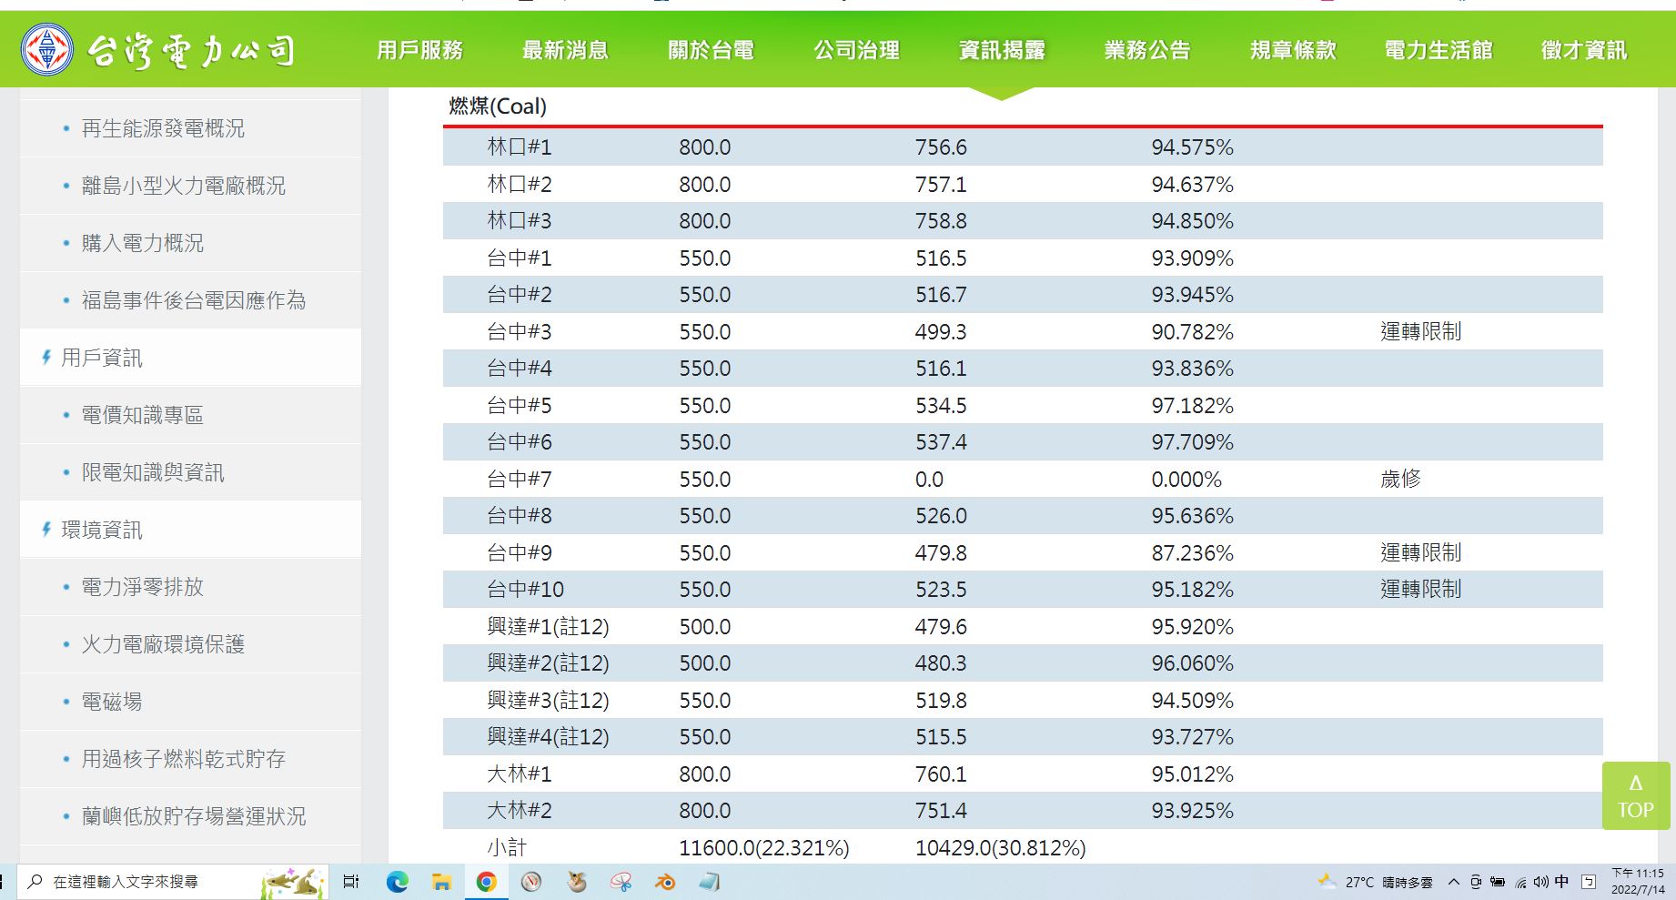Open the 資訊揭露 menu
This screenshot has width=1676, height=900.
click(1002, 50)
